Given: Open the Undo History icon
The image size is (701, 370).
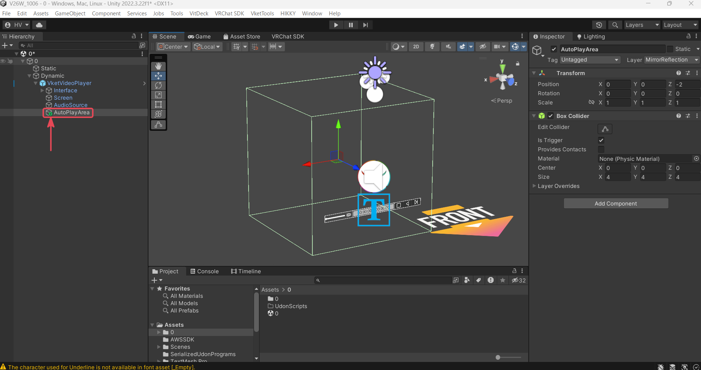Looking at the screenshot, I should [599, 25].
